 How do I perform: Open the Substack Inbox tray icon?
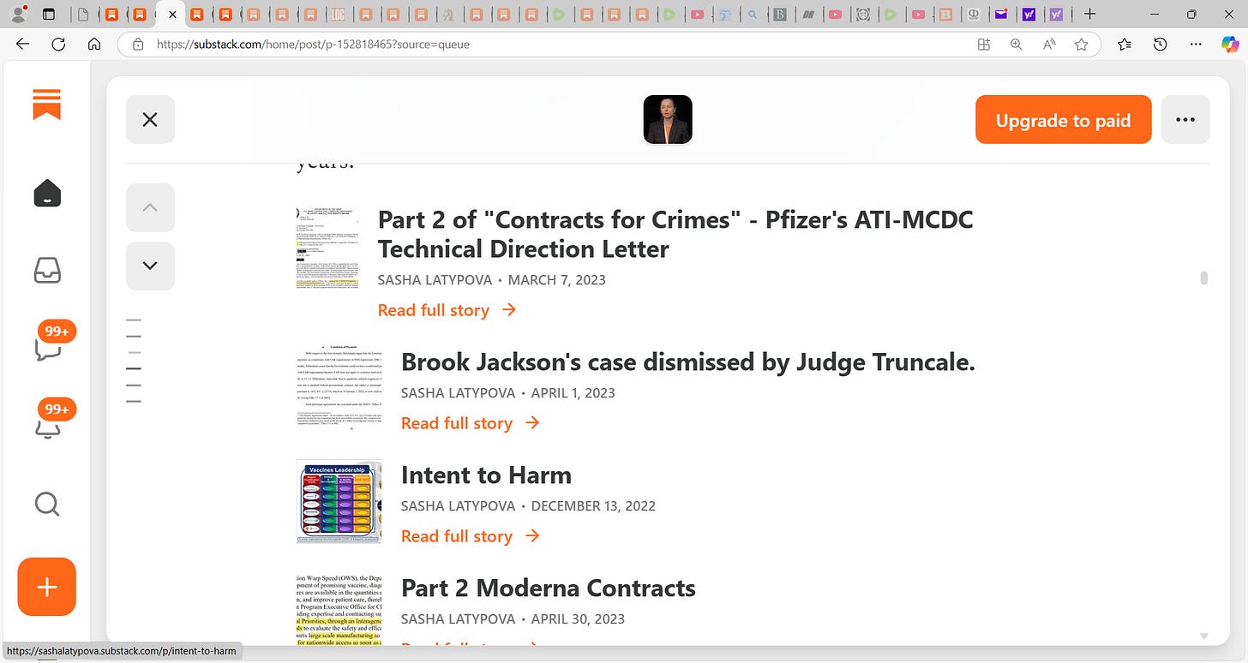[47, 271]
